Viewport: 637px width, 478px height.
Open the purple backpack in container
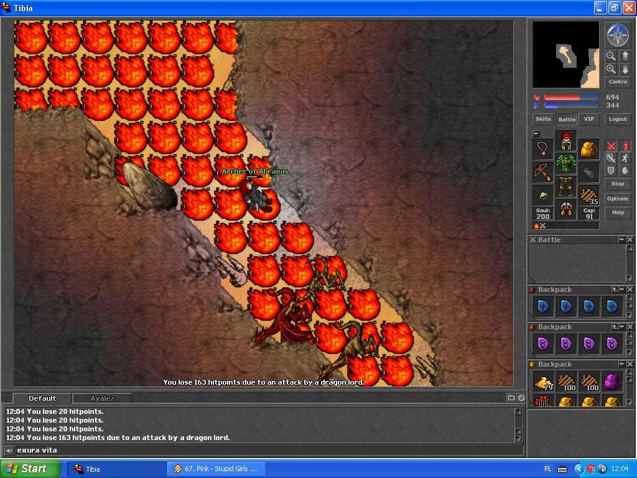click(612, 383)
